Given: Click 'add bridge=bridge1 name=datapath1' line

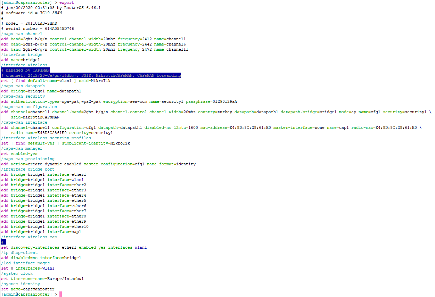Looking at the screenshot, I should (x=41, y=91).
